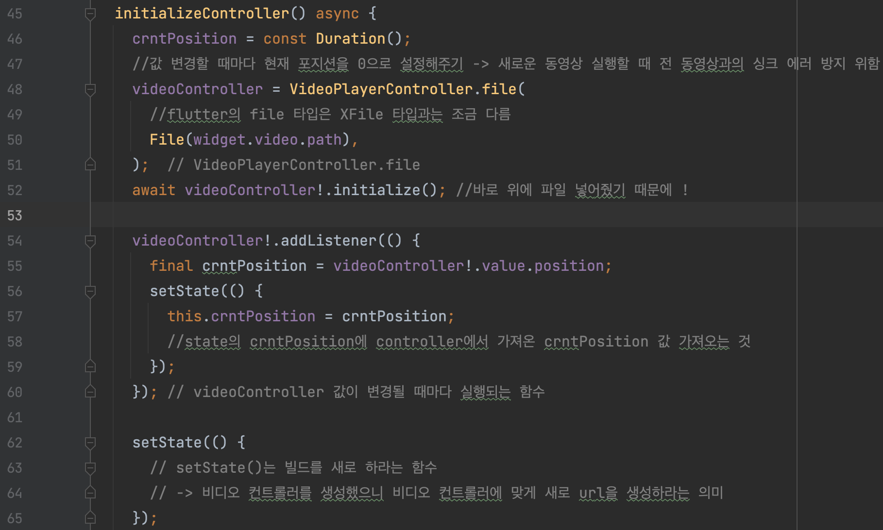This screenshot has height=530, width=883.
Task: Click setState call on line 56
Action: (x=185, y=291)
